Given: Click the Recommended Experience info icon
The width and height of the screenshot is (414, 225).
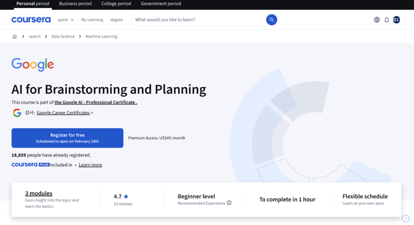Looking at the screenshot, I should click(229, 203).
